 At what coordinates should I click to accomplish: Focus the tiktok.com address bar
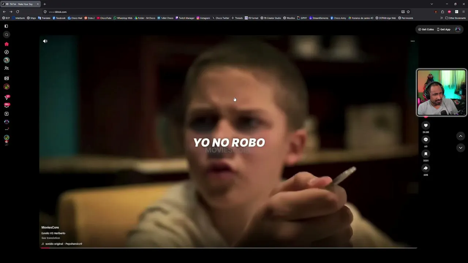tap(227, 12)
